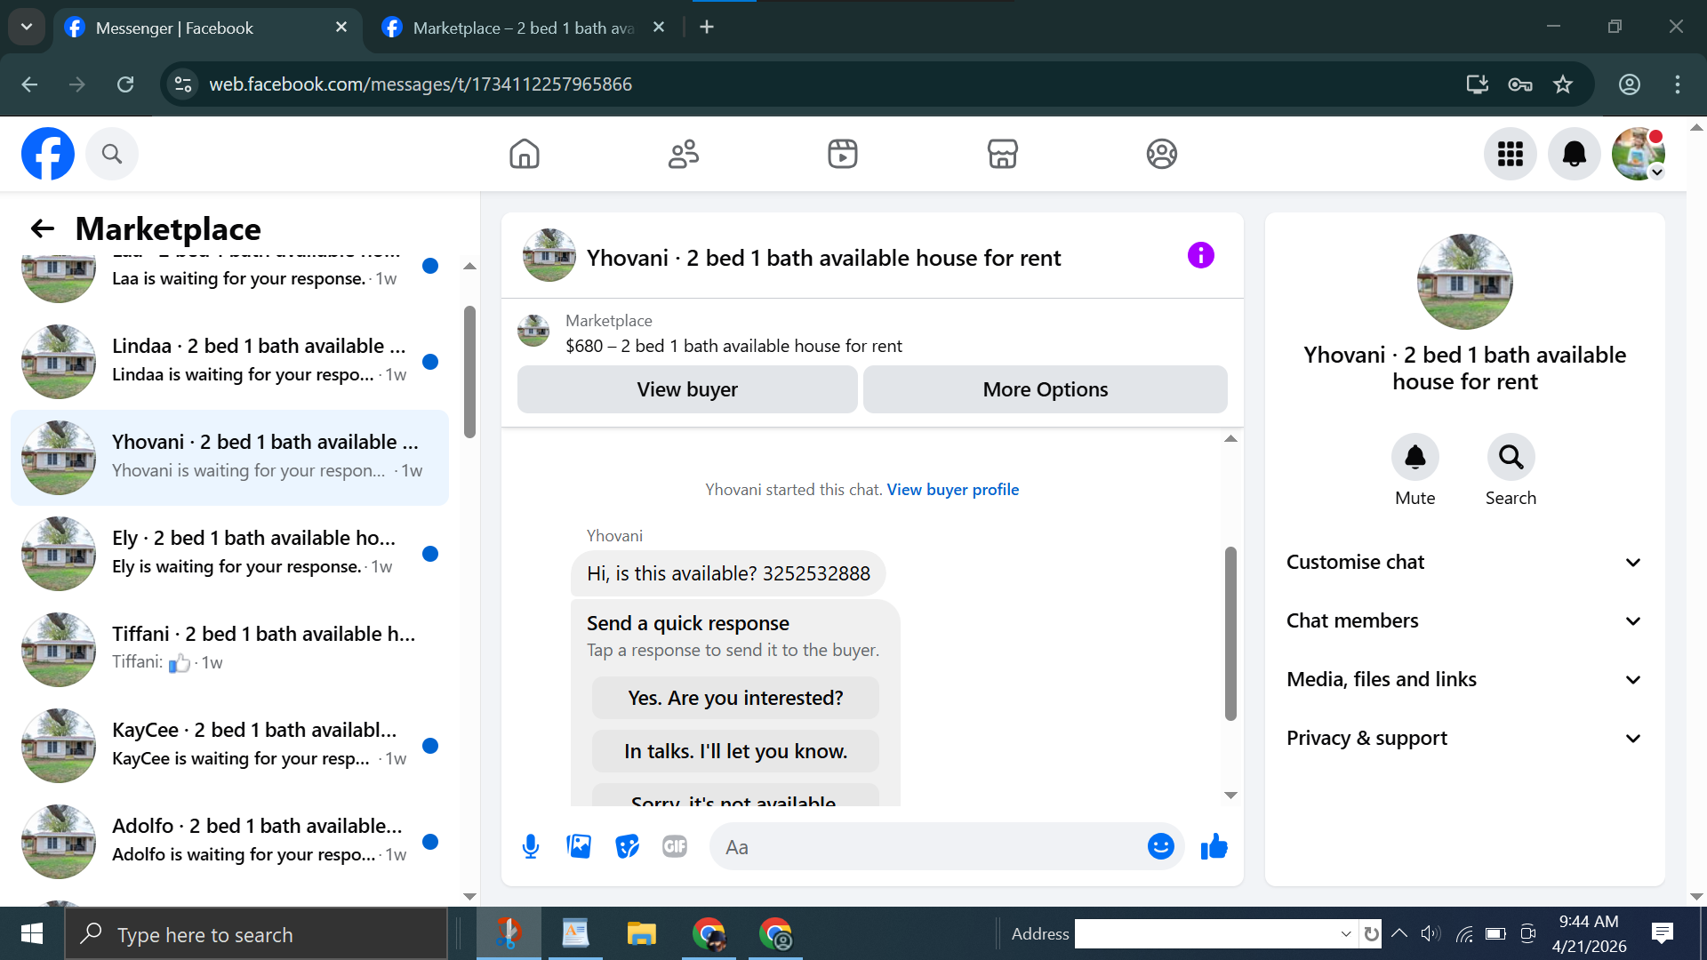Open the notifications bell in header
This screenshot has height=960, width=1707.
(1575, 154)
